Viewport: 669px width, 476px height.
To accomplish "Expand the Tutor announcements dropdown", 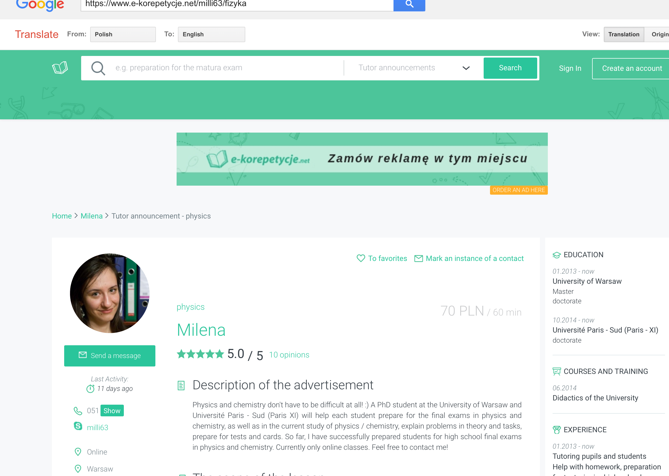I will (x=414, y=68).
